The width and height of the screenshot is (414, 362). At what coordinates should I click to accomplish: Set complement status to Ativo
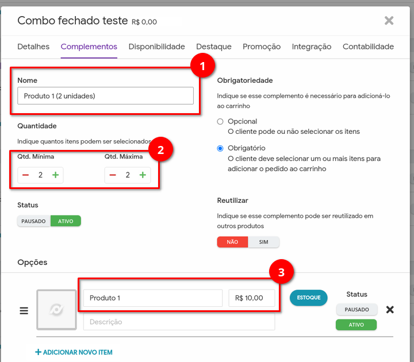[66, 221]
